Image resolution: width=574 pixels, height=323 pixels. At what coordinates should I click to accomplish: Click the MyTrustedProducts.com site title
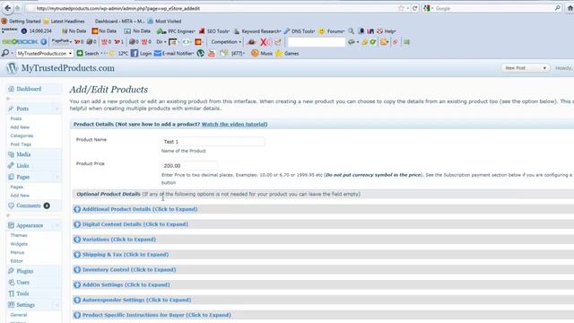click(68, 68)
